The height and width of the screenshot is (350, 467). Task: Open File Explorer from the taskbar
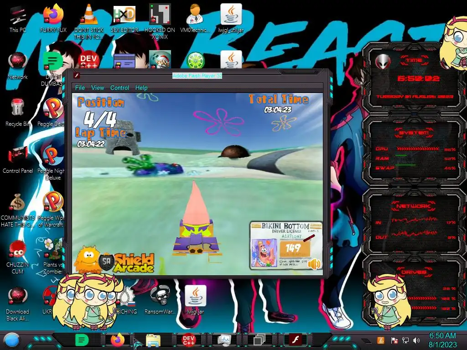pos(153,340)
